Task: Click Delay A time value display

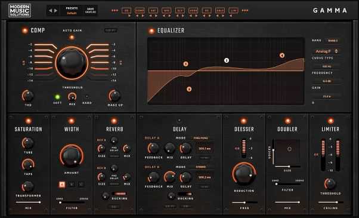Action: 205,149
